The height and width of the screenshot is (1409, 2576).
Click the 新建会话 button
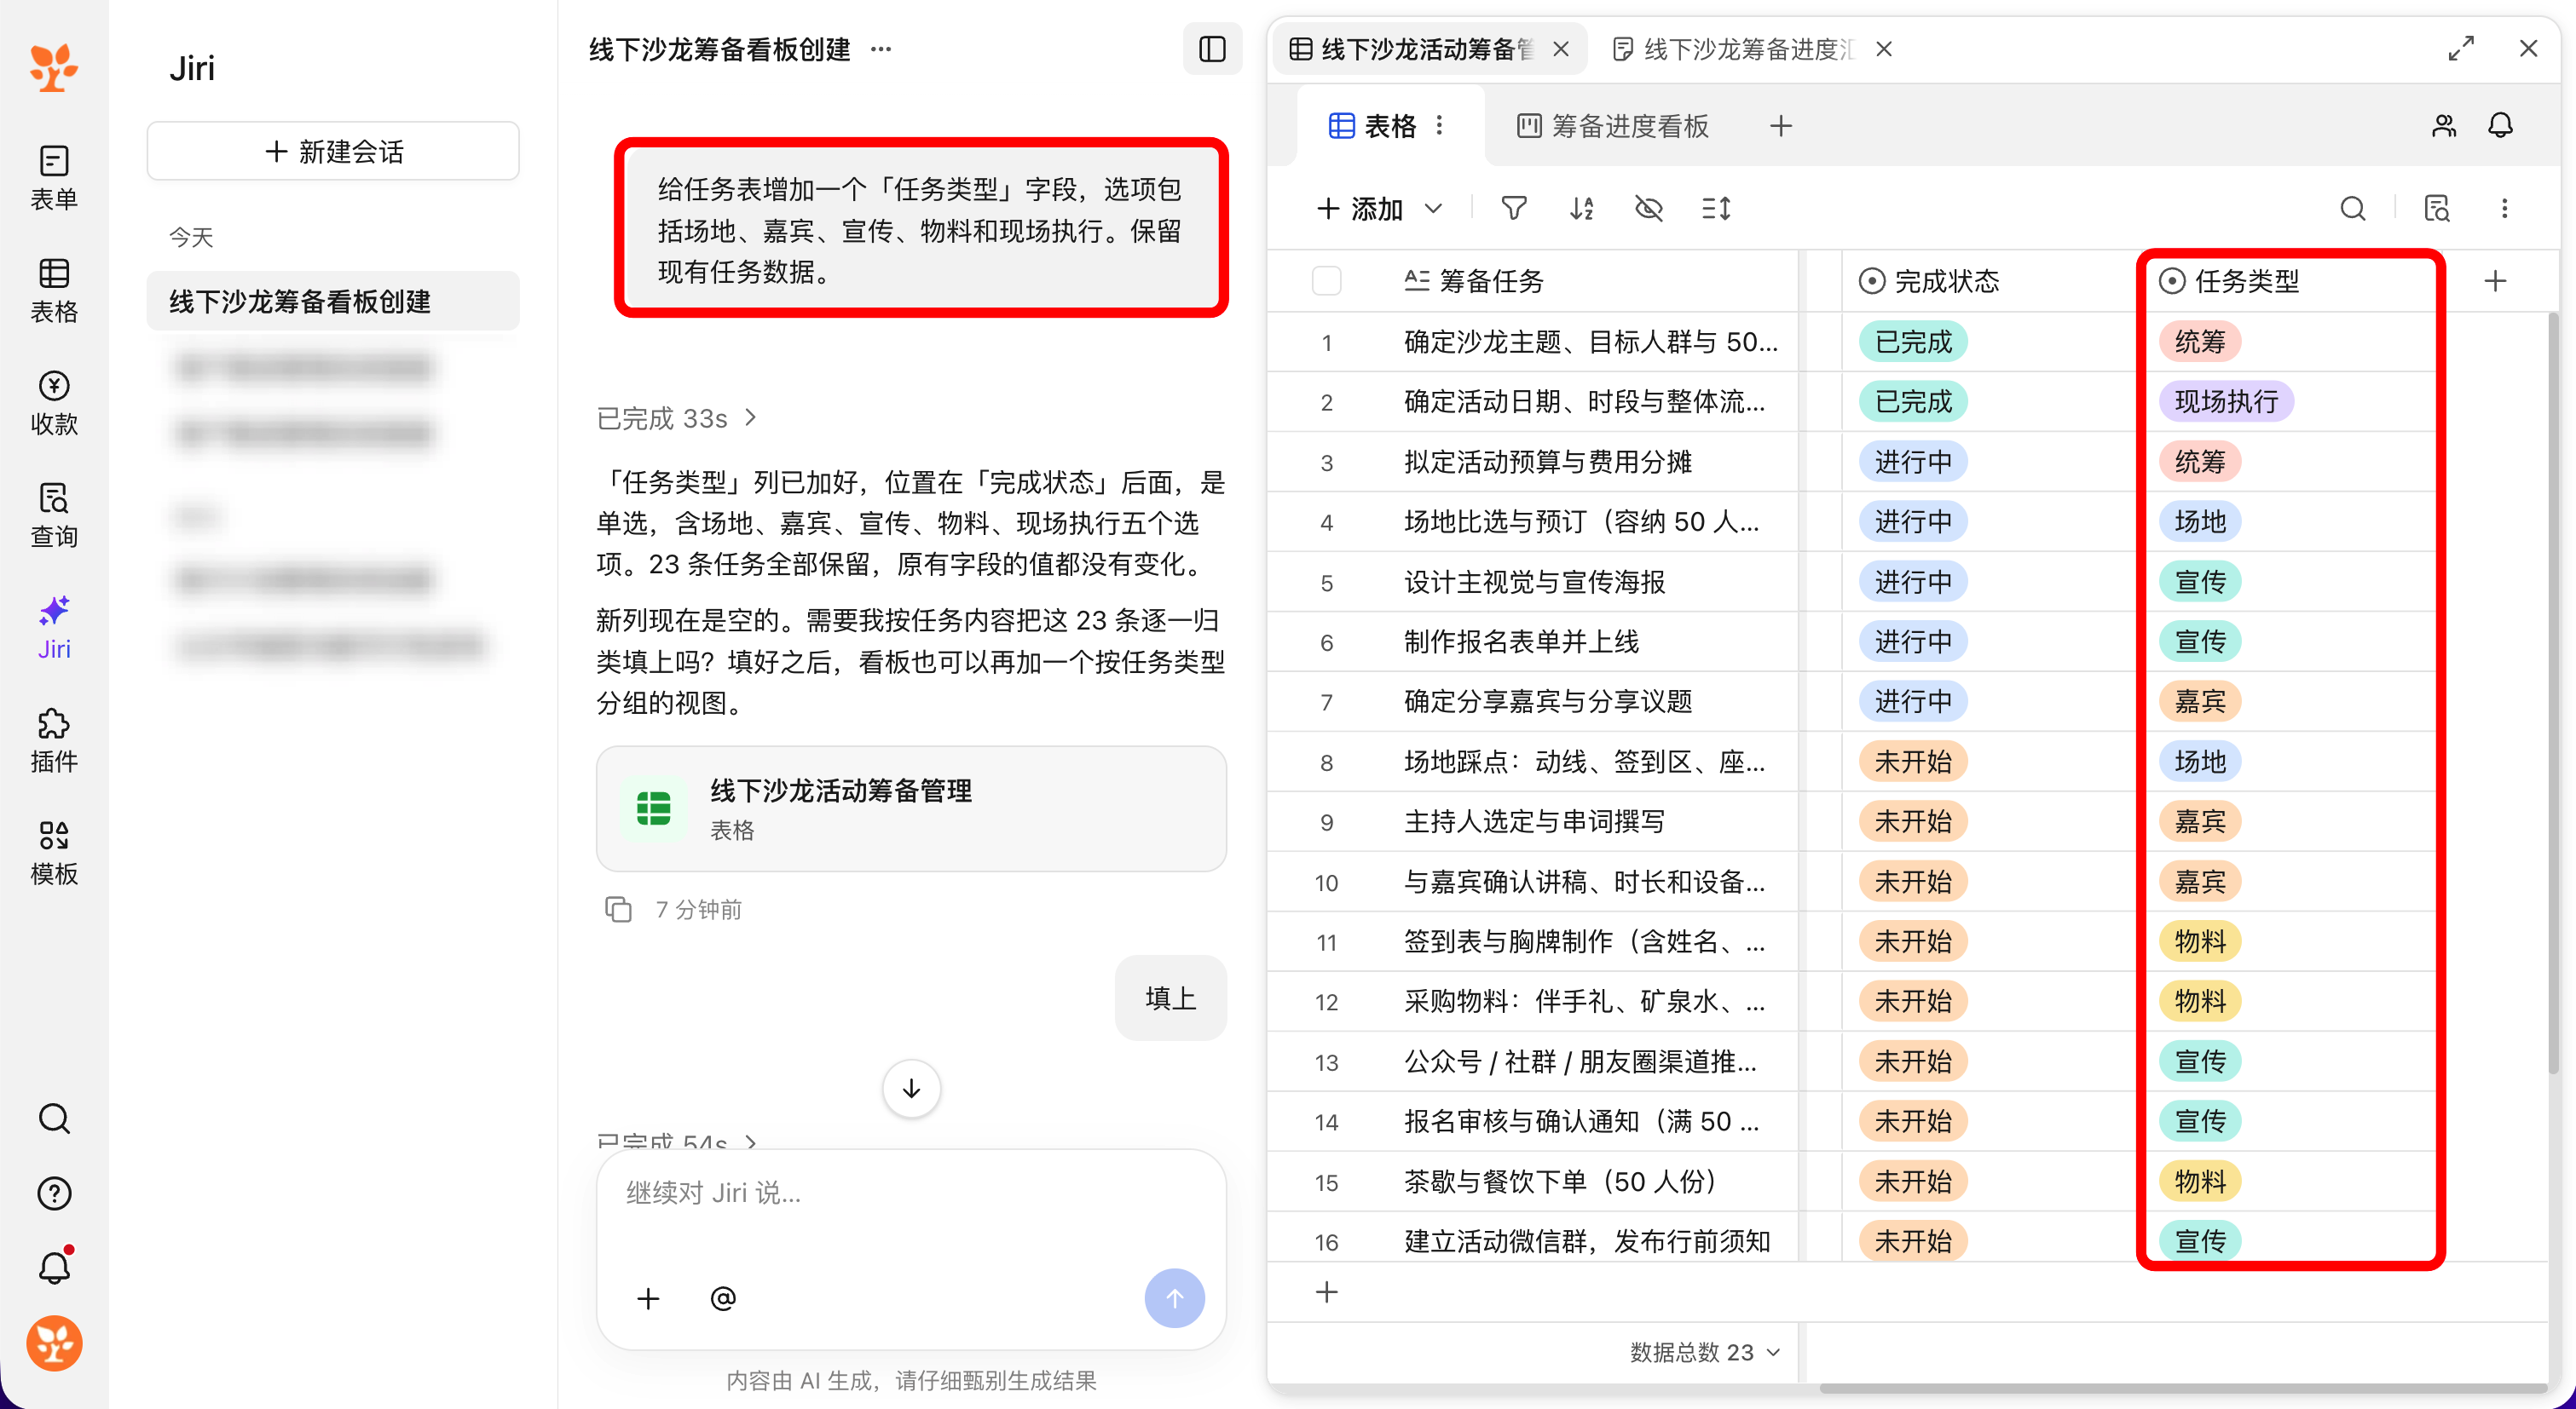click(x=333, y=151)
